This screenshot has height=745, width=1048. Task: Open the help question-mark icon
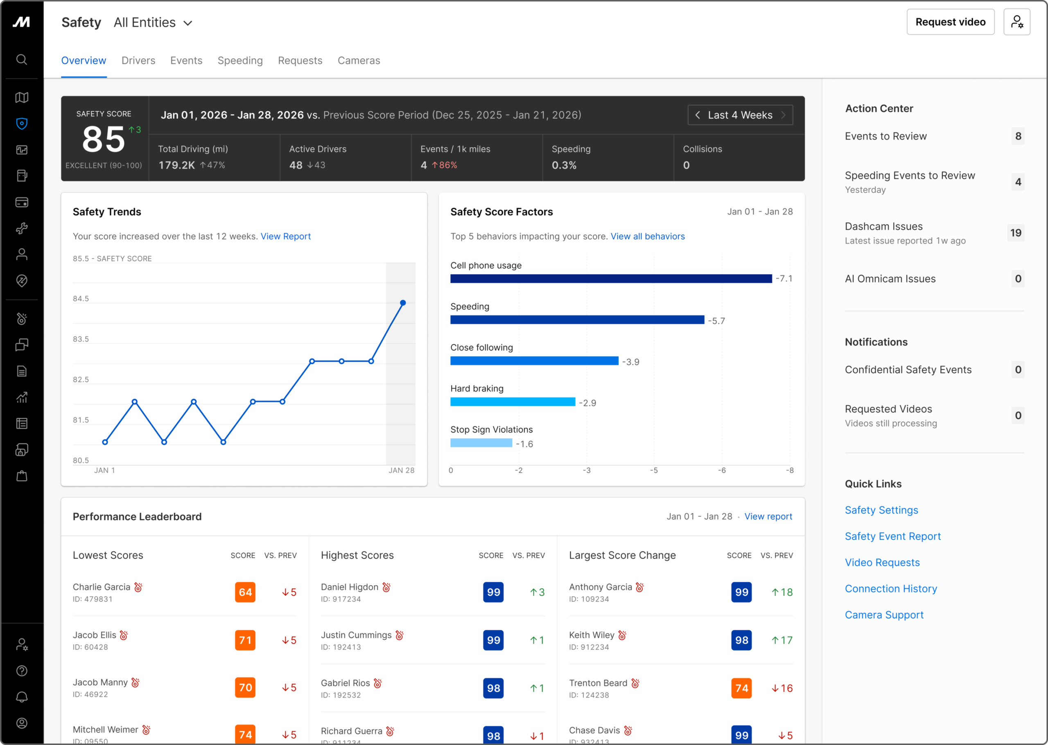click(x=22, y=670)
